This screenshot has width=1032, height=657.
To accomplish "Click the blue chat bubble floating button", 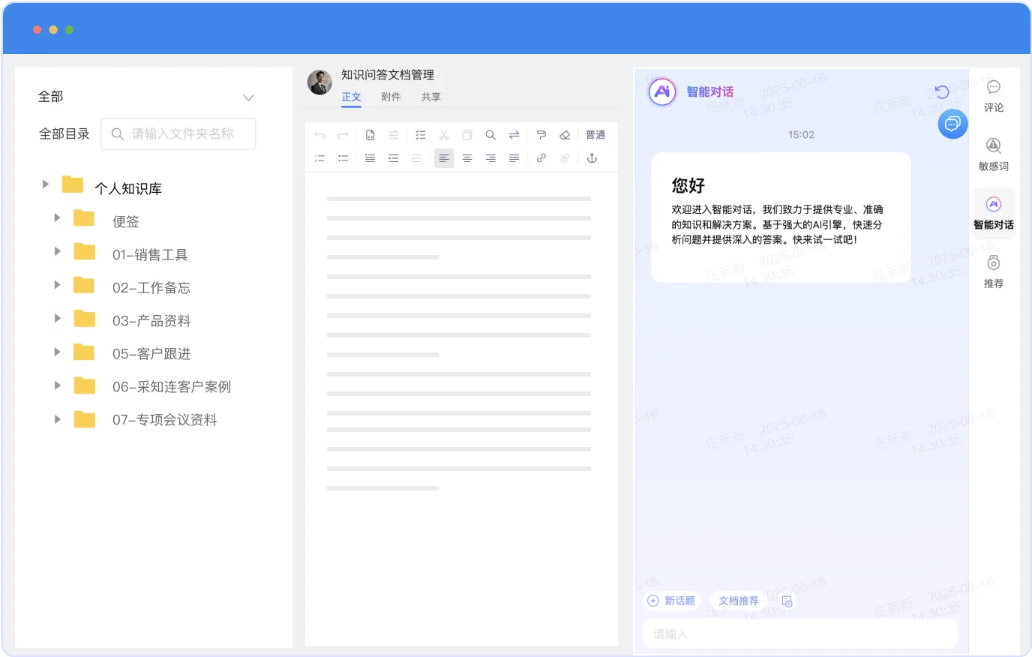I will pyautogui.click(x=952, y=123).
